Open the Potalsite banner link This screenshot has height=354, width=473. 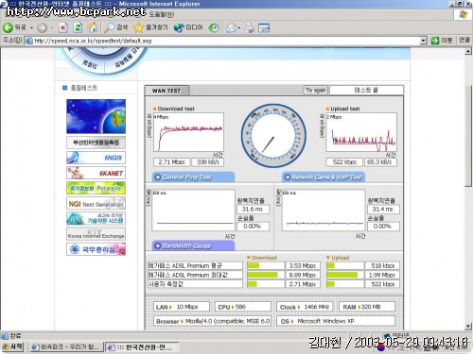click(96, 188)
